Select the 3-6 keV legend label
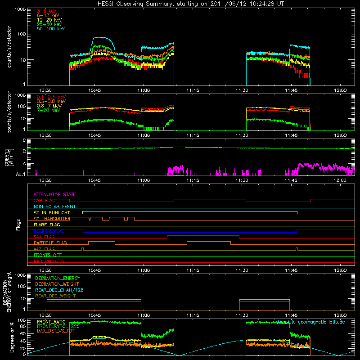 pos(46,11)
